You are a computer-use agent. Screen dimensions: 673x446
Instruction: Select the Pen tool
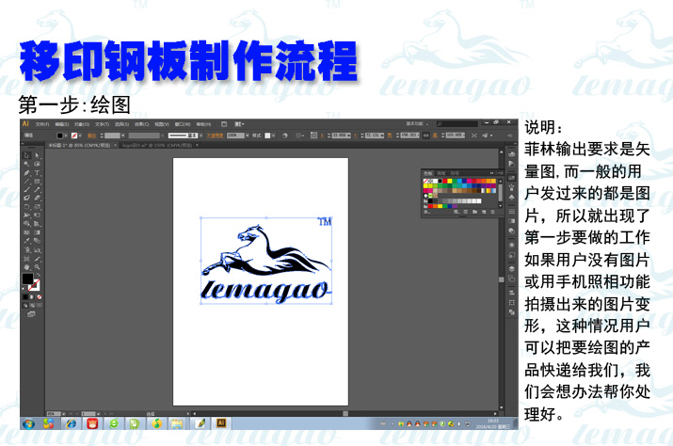tap(26, 173)
